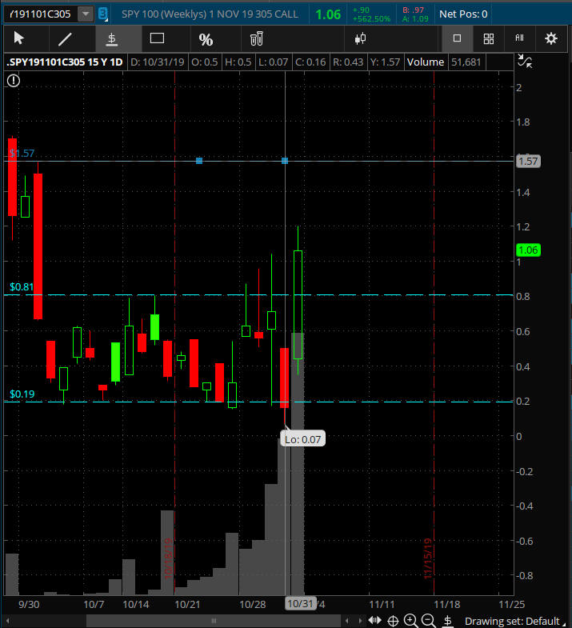This screenshot has height=628, width=572.
Task: Open the studies flask icon
Action: tap(256, 38)
